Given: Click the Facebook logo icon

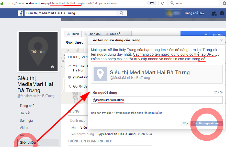Looking at the screenshot, I should 20,13.
